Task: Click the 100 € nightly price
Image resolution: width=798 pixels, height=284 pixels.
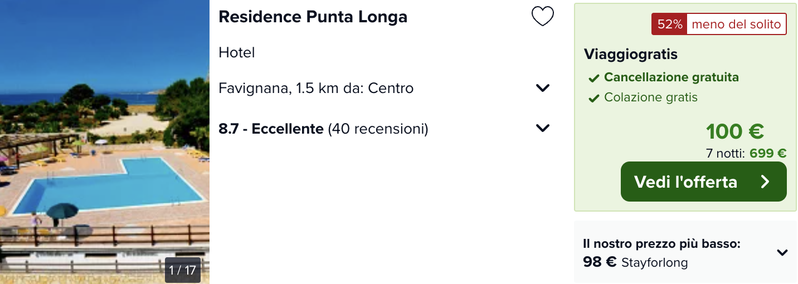Action: point(735,131)
